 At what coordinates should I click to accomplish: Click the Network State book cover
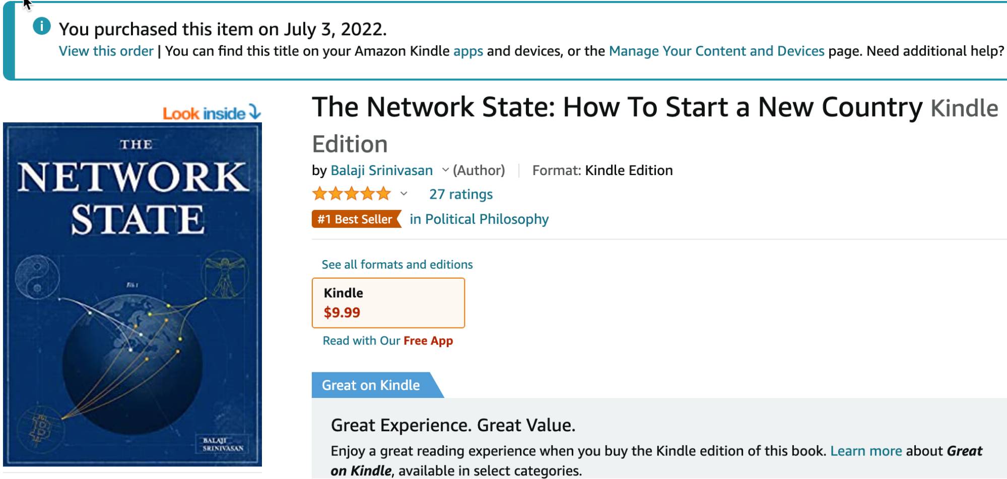tap(132, 294)
